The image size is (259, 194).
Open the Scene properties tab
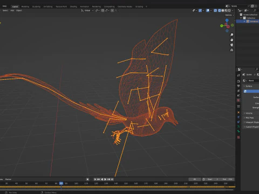238,95
